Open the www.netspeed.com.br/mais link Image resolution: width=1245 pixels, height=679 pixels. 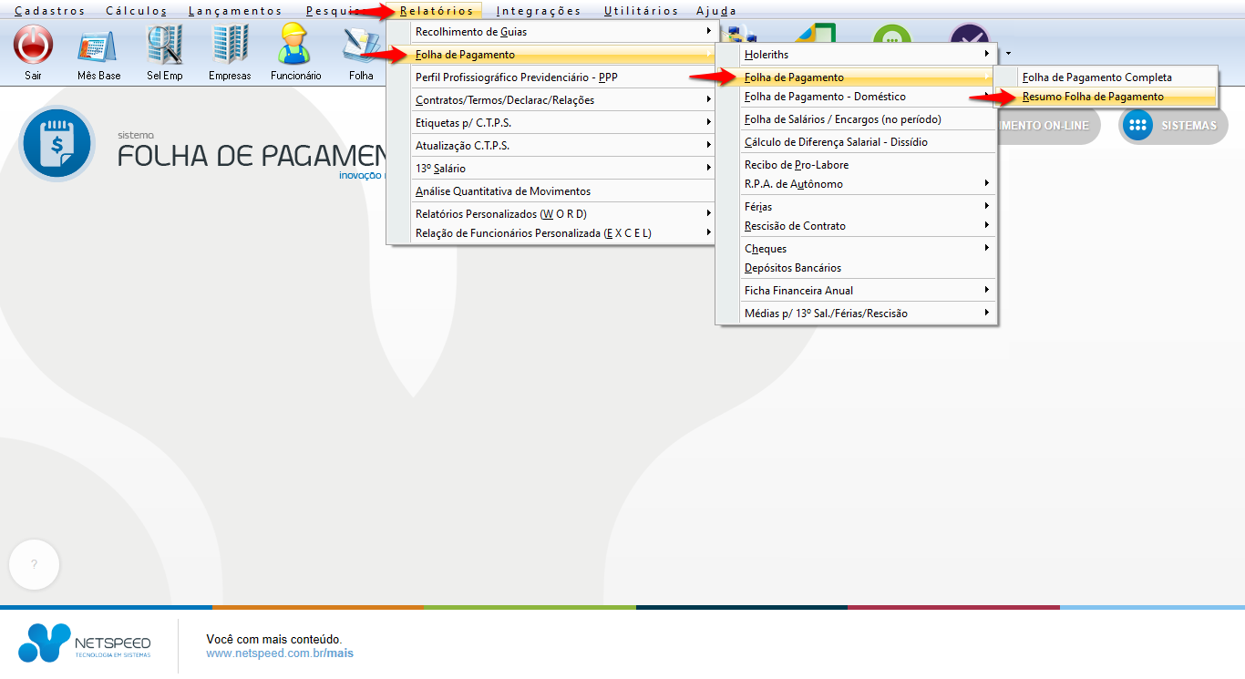click(280, 653)
